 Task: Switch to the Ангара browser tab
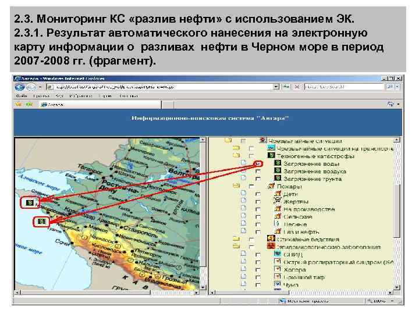[x=100, y=105]
